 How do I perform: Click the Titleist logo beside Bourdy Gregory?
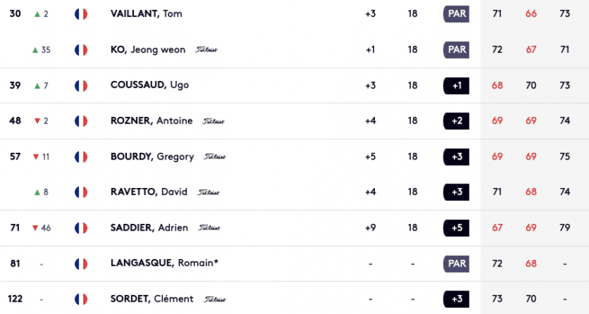tap(215, 157)
